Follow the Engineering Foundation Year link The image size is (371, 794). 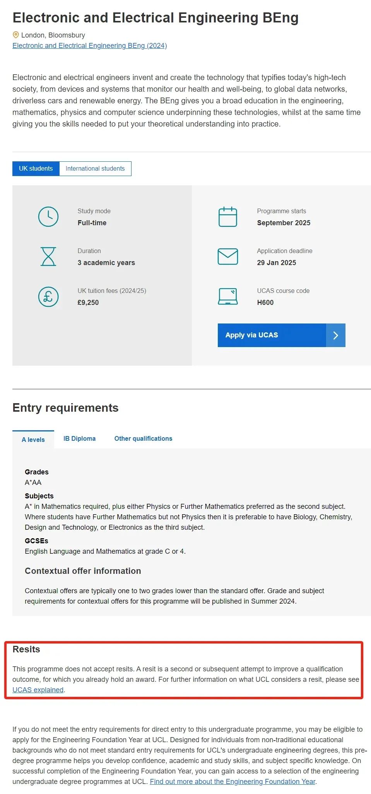(x=233, y=782)
